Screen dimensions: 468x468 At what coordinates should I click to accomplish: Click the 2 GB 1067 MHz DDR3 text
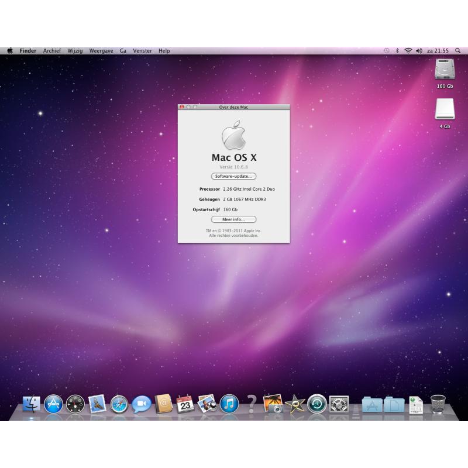(245, 199)
